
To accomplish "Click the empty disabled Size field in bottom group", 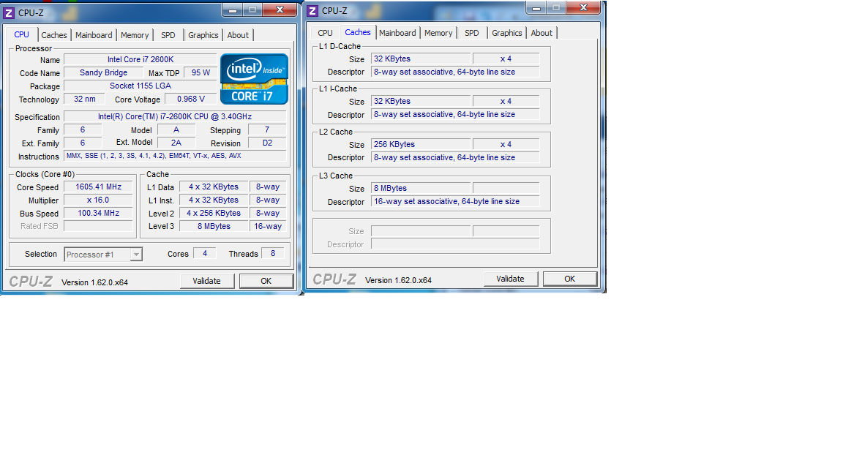I will tap(421, 231).
